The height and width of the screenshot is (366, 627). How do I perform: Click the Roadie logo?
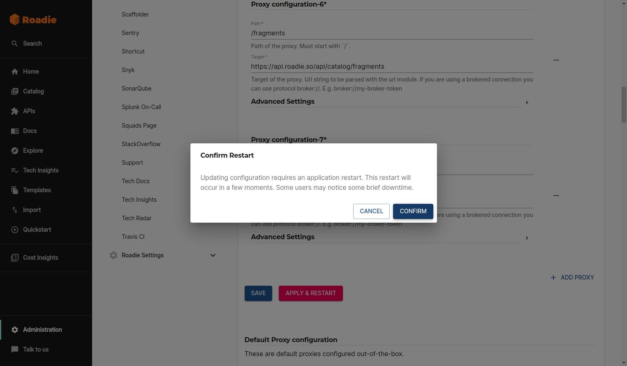(x=33, y=19)
